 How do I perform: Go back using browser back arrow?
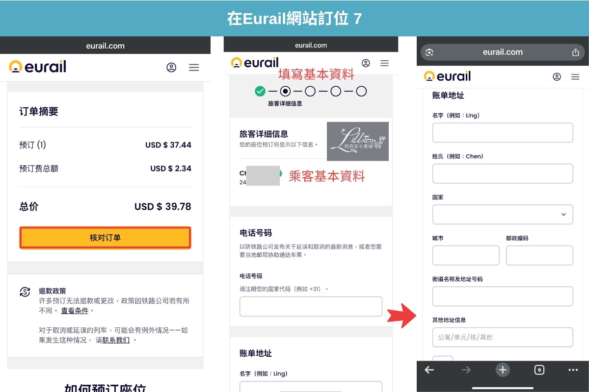point(429,370)
